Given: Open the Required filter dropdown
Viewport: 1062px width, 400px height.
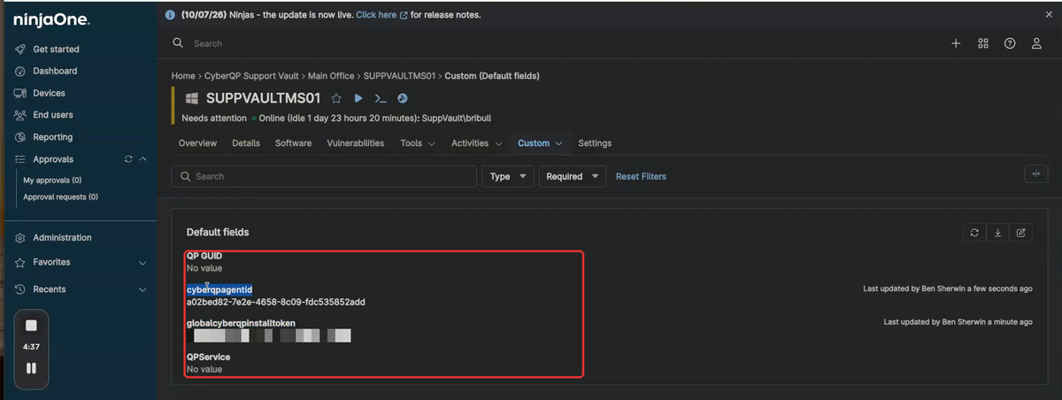Looking at the screenshot, I should click(x=572, y=176).
